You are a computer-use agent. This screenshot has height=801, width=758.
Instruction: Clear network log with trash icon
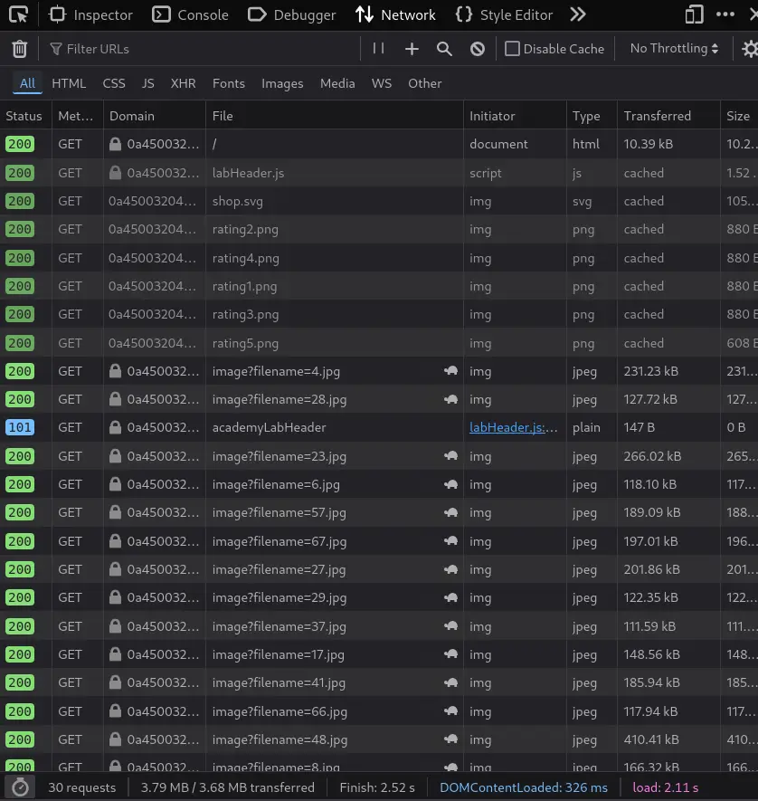(x=19, y=49)
